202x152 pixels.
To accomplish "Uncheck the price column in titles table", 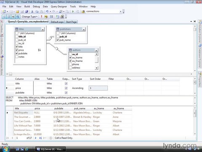I will pyautogui.click(x=17, y=50).
